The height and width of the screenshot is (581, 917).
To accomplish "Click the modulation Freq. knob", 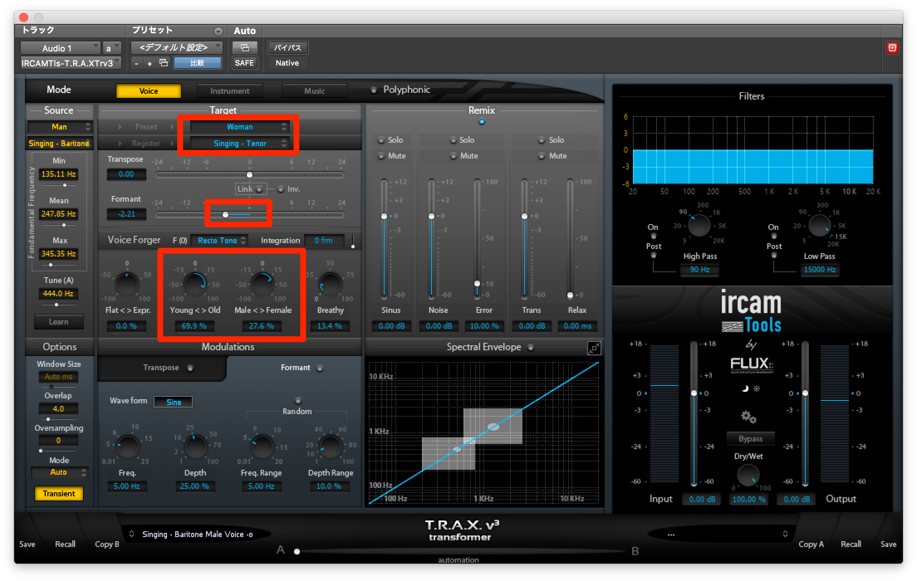I will tap(128, 447).
